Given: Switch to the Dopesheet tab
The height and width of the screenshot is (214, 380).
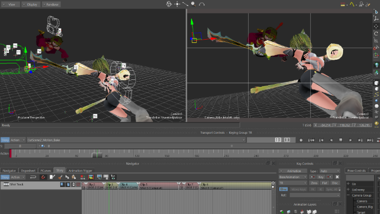Looking at the screenshot, I should pyautogui.click(x=28, y=171).
